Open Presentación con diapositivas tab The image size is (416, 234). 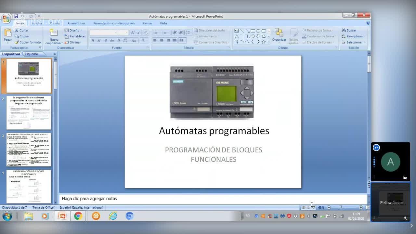114,23
